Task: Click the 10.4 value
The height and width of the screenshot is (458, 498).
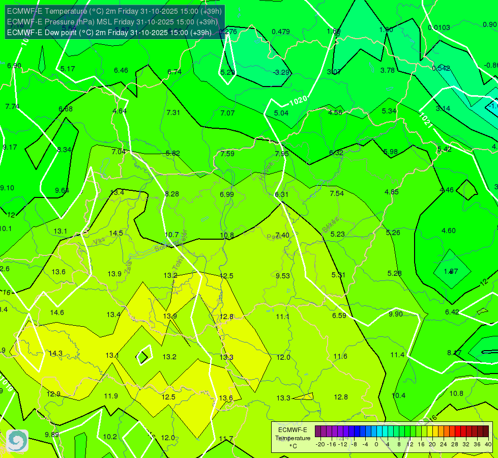Action: (x=399, y=396)
